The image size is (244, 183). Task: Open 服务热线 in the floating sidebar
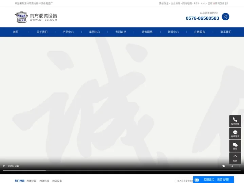[x=235, y=121]
